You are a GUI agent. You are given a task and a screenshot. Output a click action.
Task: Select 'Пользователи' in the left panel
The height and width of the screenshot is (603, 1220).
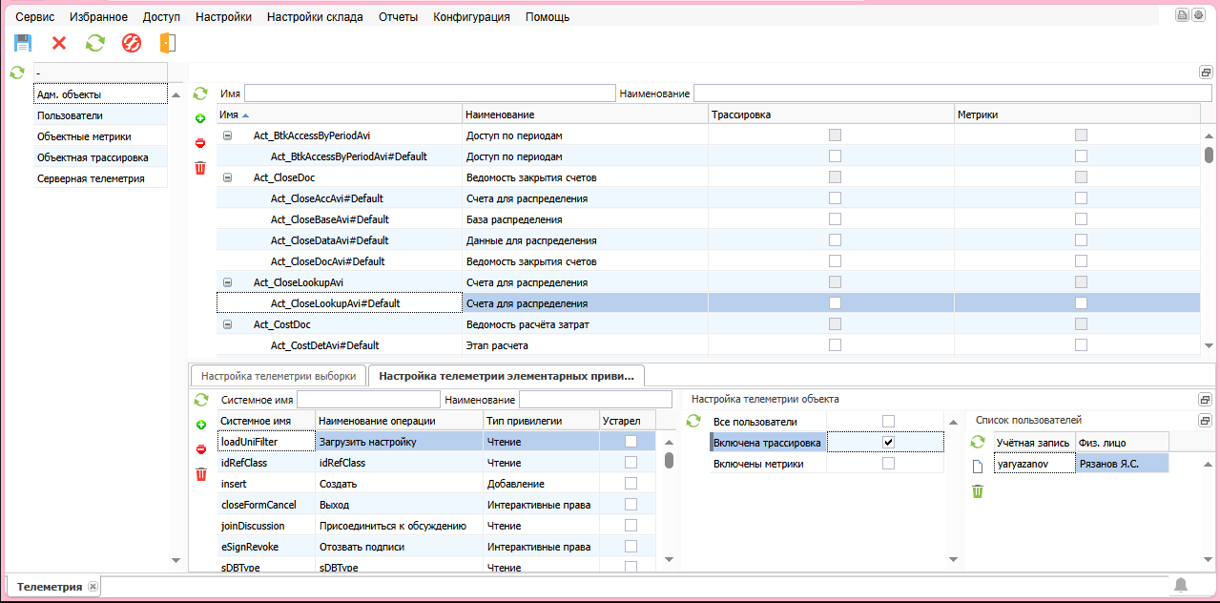(x=70, y=115)
